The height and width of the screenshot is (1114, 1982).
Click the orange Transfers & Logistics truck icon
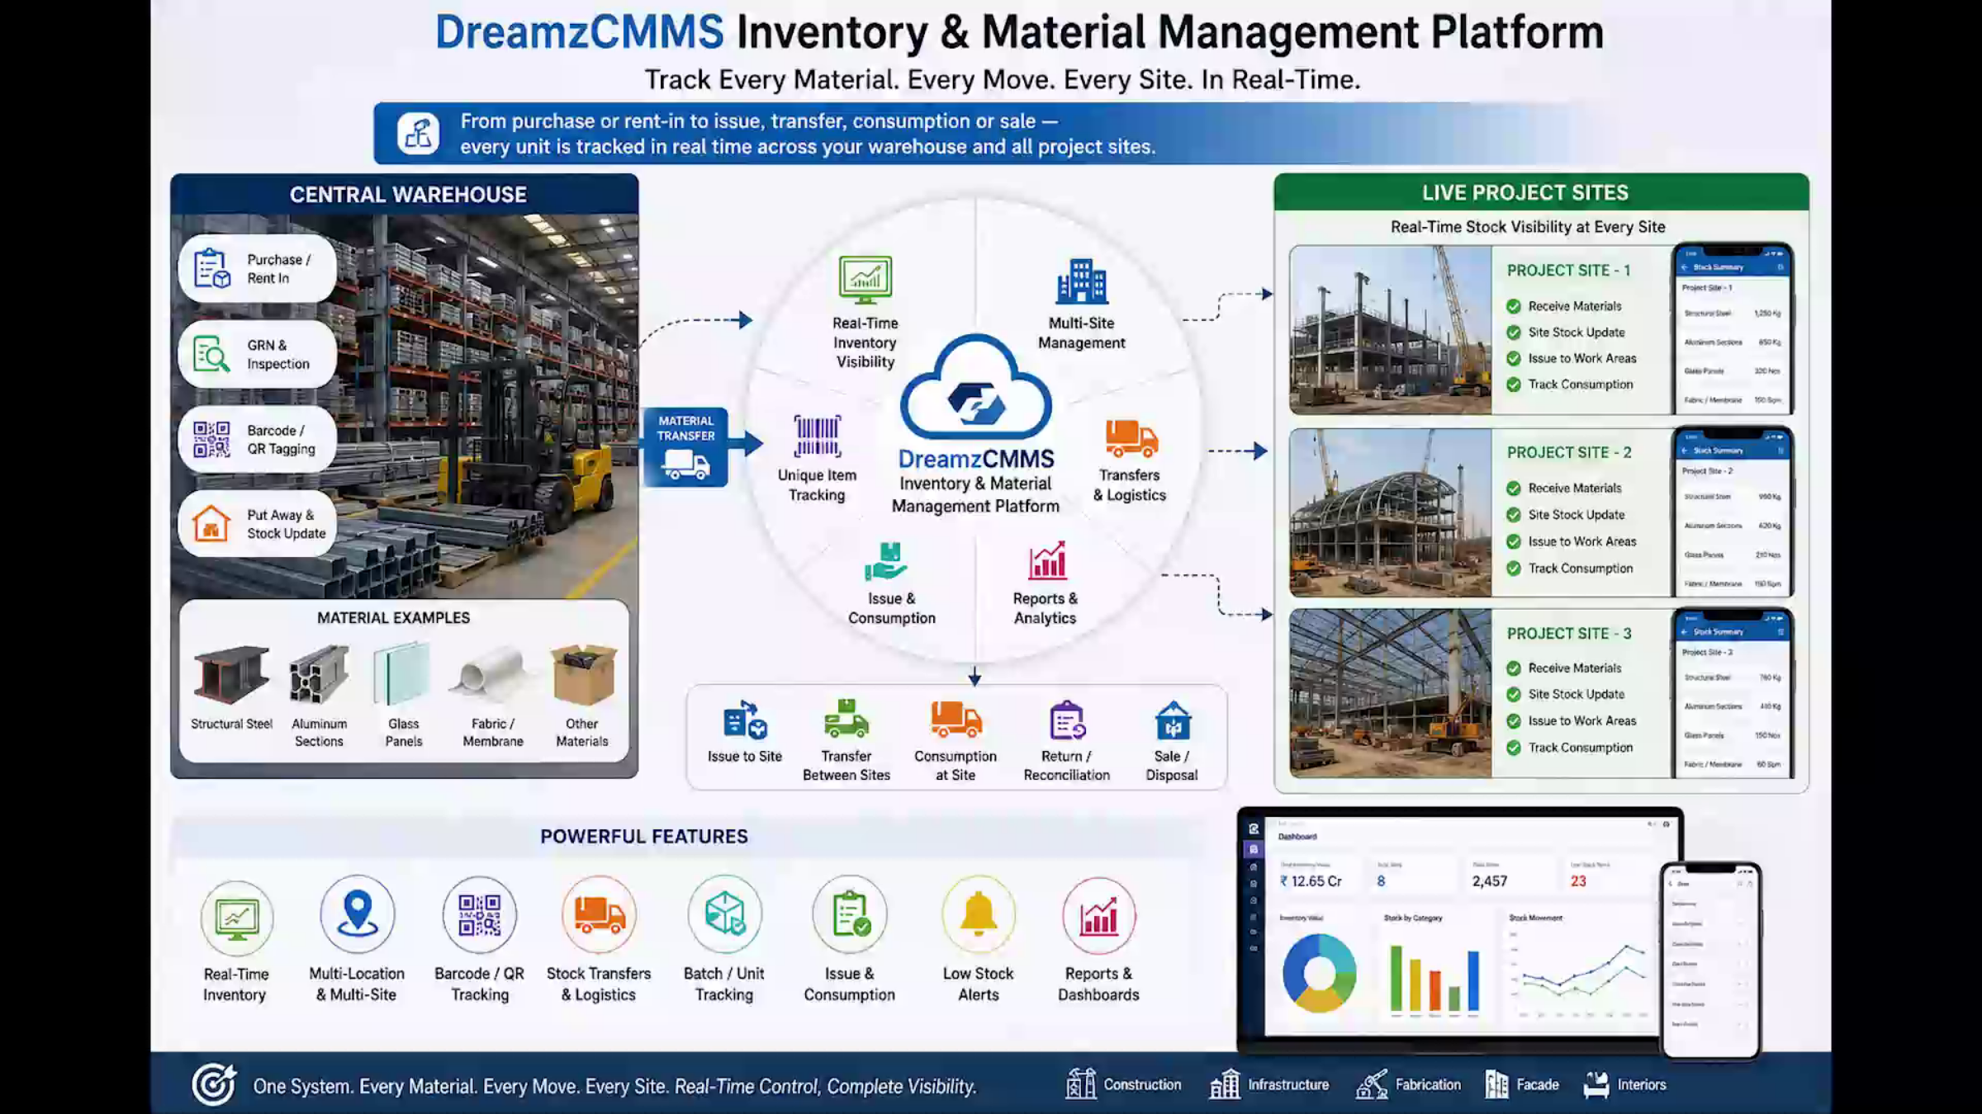pos(1131,438)
